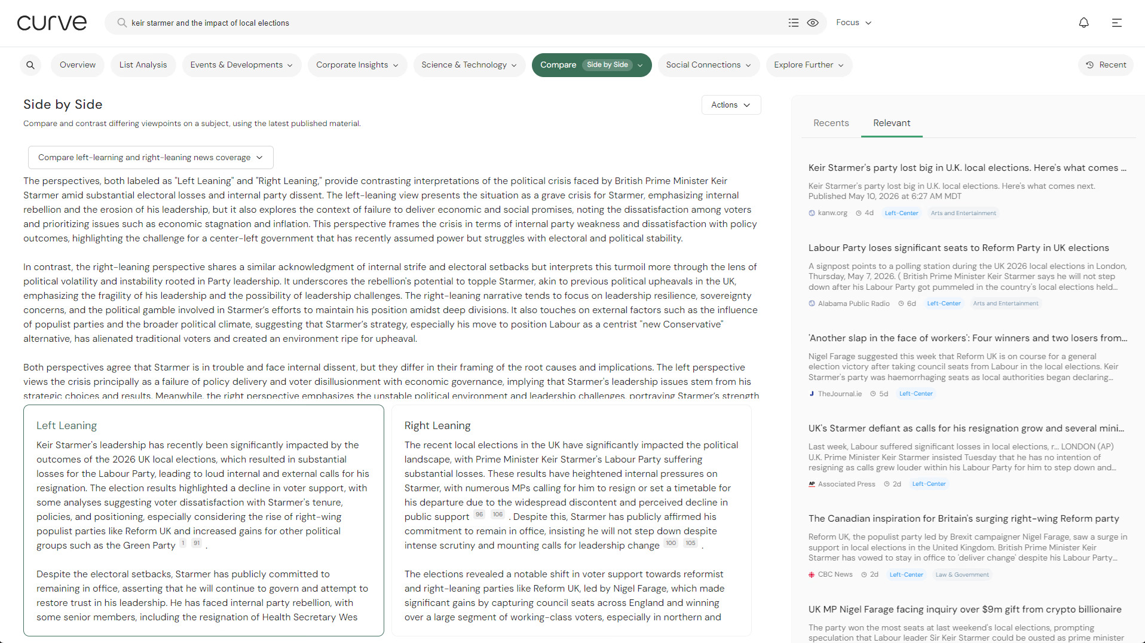Click the clock icon next to 4d
This screenshot has height=643, width=1145.
(x=859, y=213)
